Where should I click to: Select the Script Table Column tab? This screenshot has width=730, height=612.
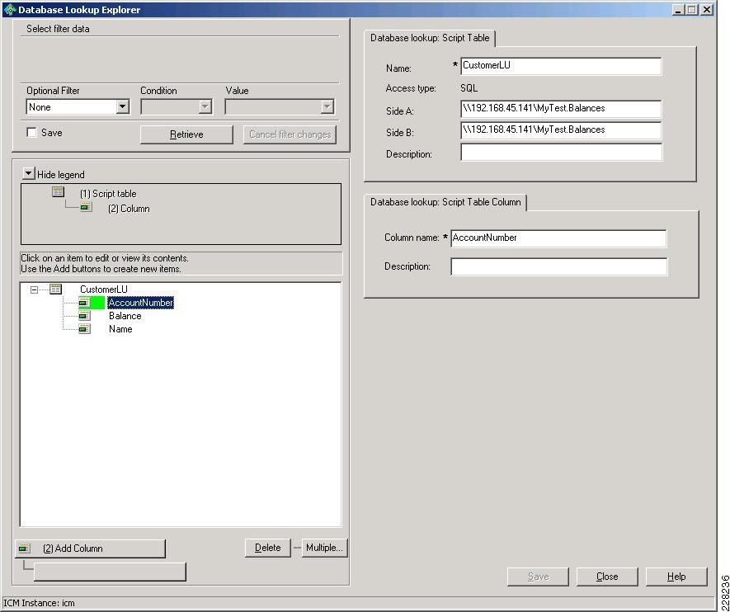tap(445, 202)
